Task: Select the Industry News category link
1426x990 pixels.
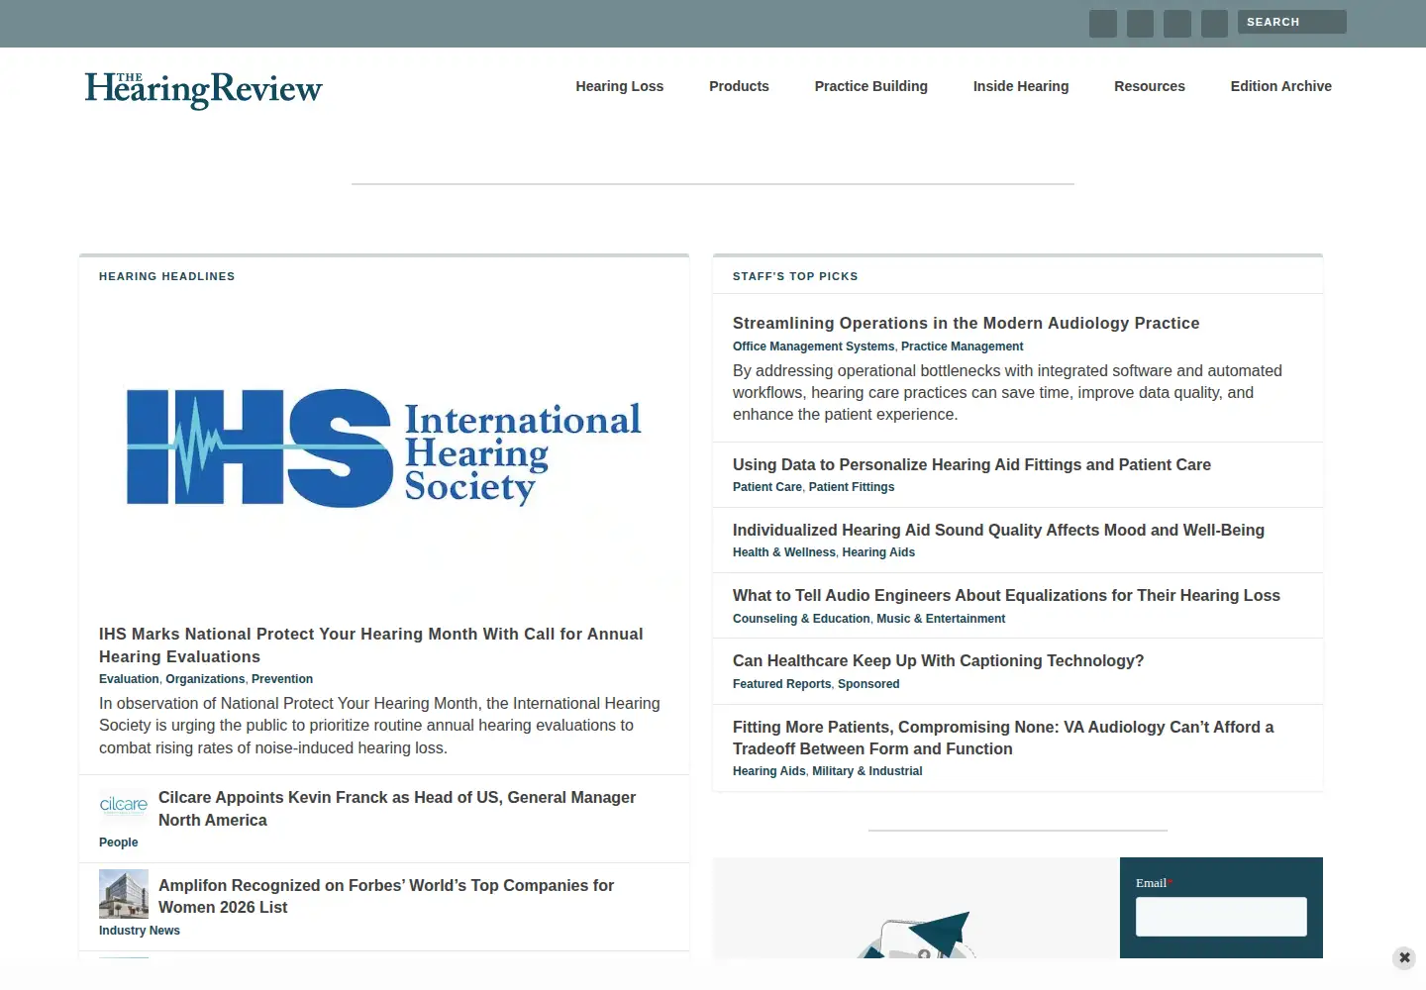Action: click(140, 931)
